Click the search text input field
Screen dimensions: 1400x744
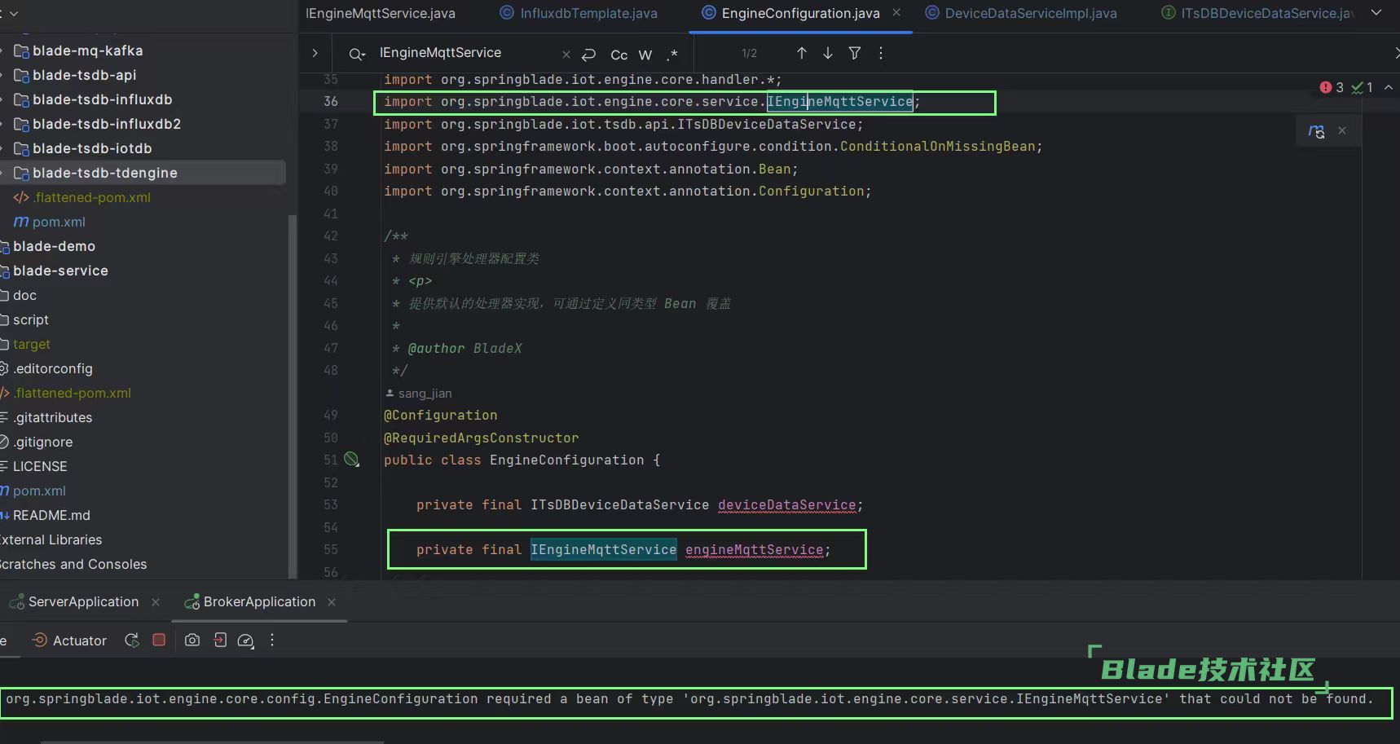pyautogui.click(x=464, y=53)
